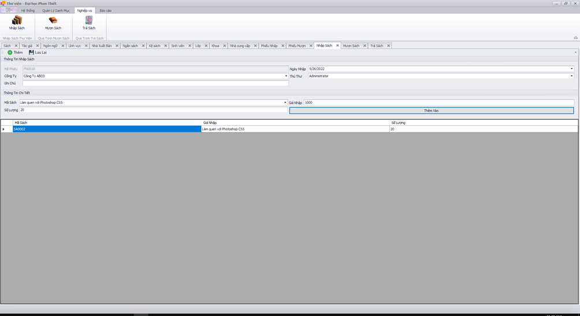Close the Nhà Xuất Bản tab
Screen dimensions: 580x316
pos(117,46)
